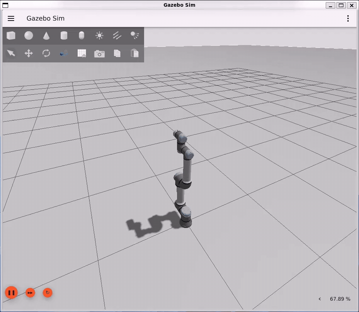Viewport: 359px width, 312px height.
Task: Paste the copied entity
Action: tap(135, 54)
